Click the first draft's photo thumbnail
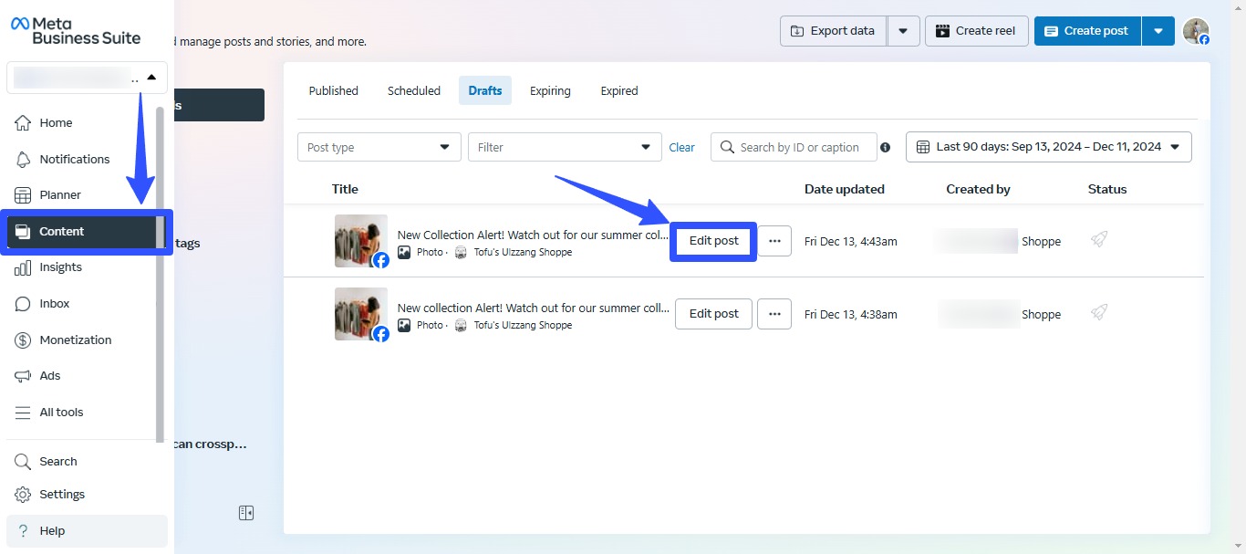Viewport: 1246px width, 554px height. point(360,241)
